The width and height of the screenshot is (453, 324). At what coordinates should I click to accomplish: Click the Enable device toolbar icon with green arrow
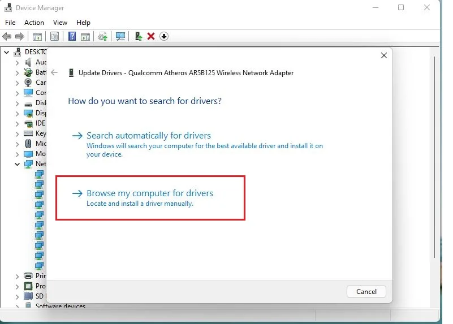click(x=139, y=36)
